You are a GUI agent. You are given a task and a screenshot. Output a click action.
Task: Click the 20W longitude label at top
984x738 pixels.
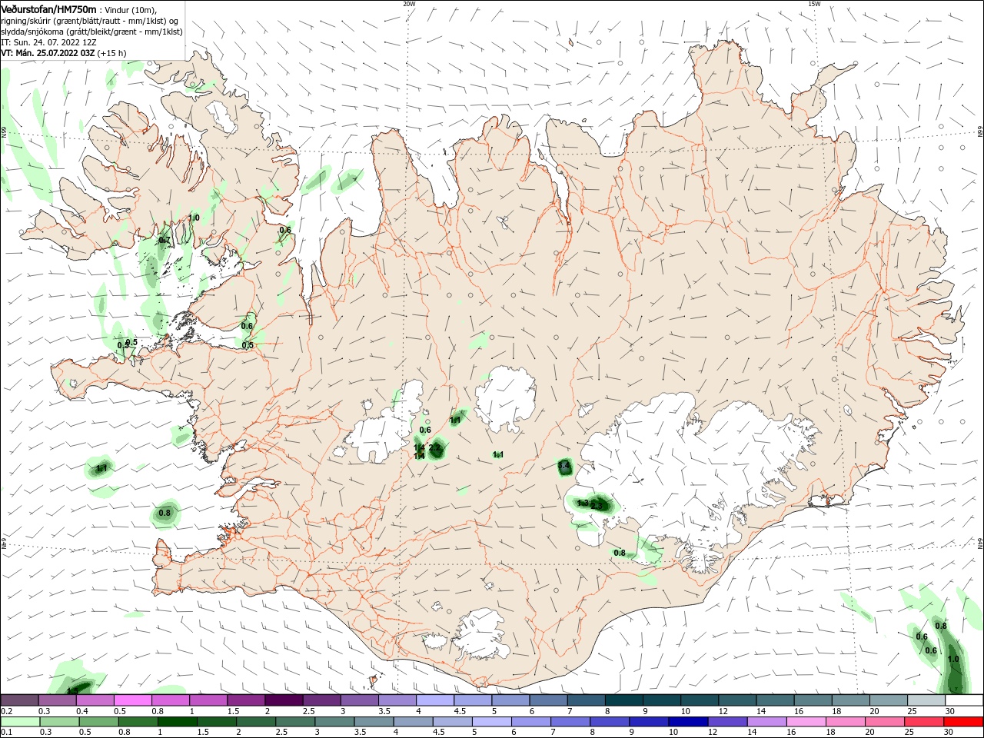(409, 4)
